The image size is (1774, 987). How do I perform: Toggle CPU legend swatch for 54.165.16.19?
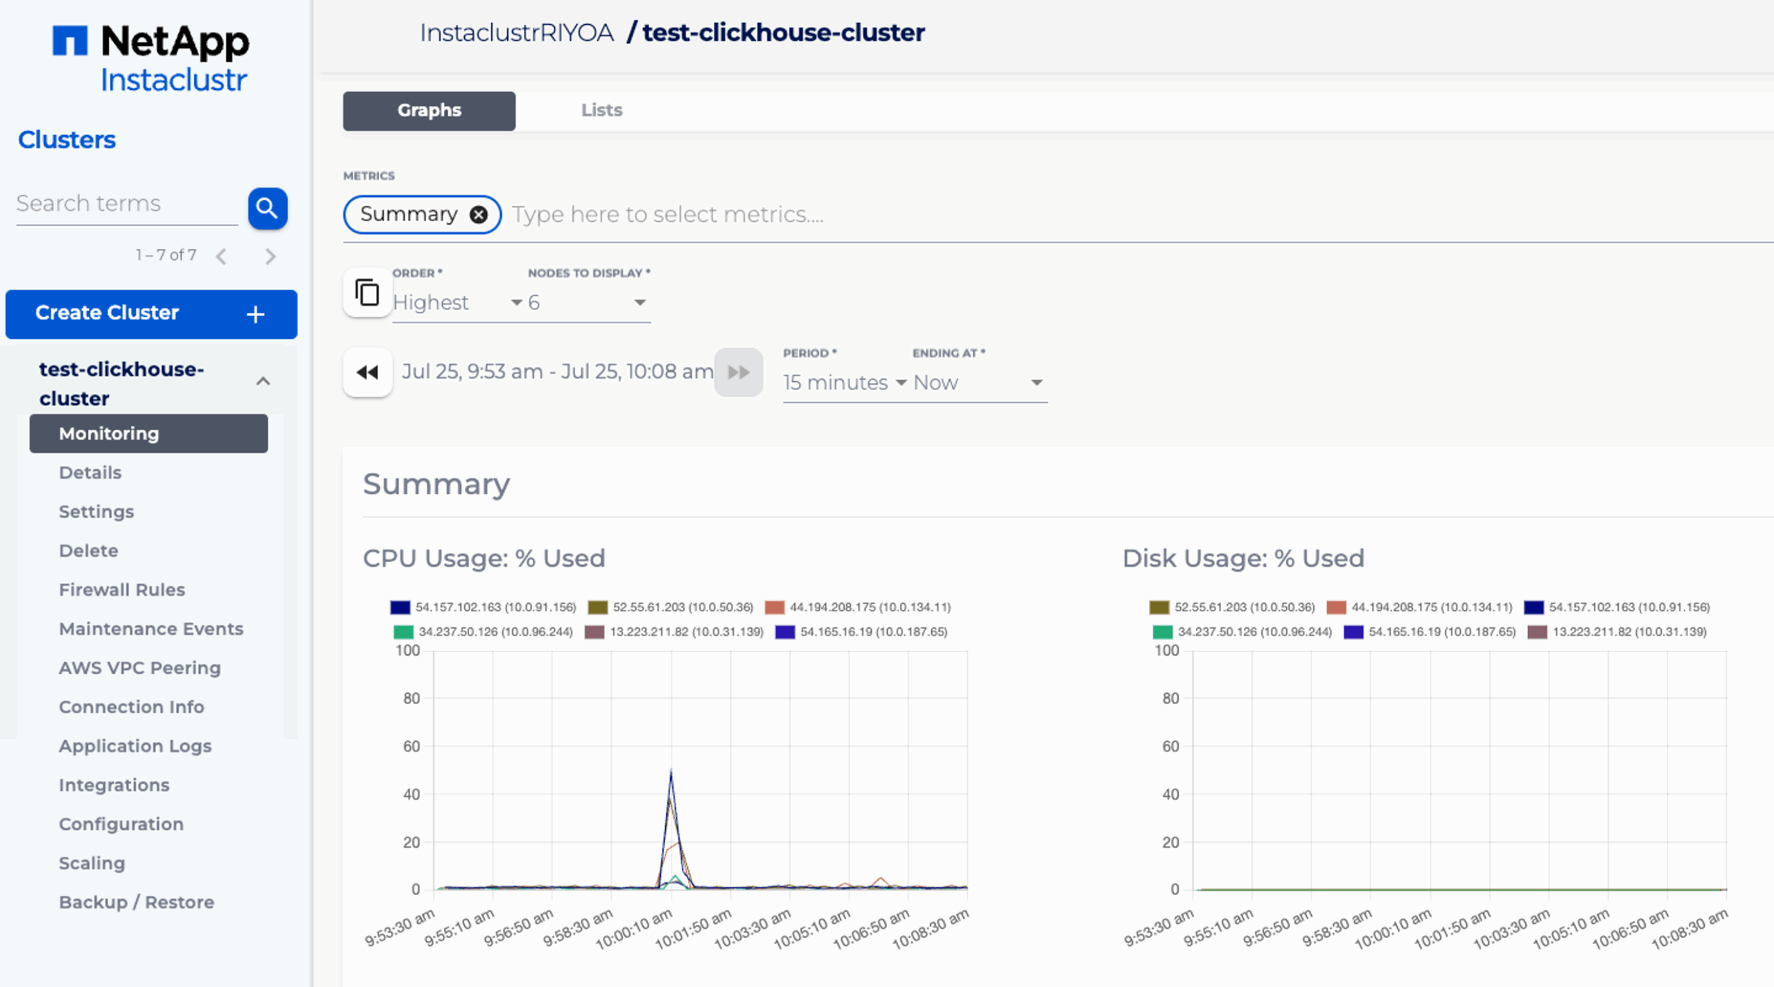[x=785, y=632]
